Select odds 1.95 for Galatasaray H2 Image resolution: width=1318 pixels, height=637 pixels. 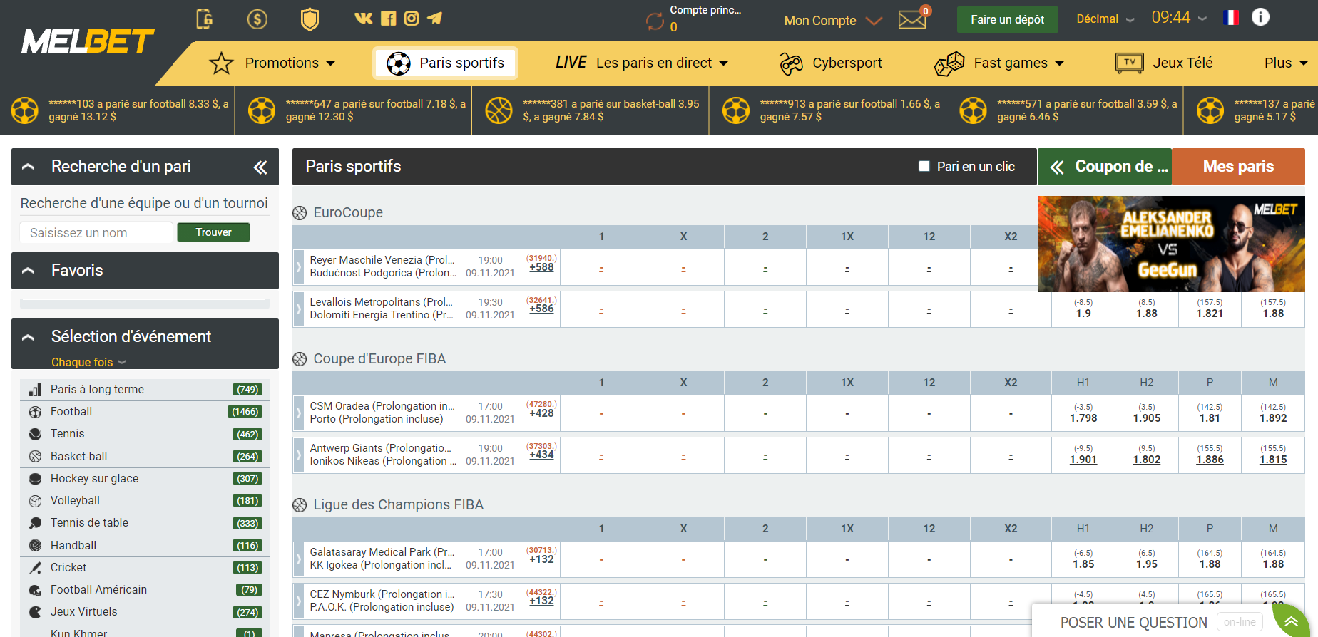[x=1147, y=564]
